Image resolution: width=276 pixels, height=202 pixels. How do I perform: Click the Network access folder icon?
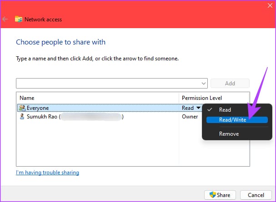click(x=19, y=19)
